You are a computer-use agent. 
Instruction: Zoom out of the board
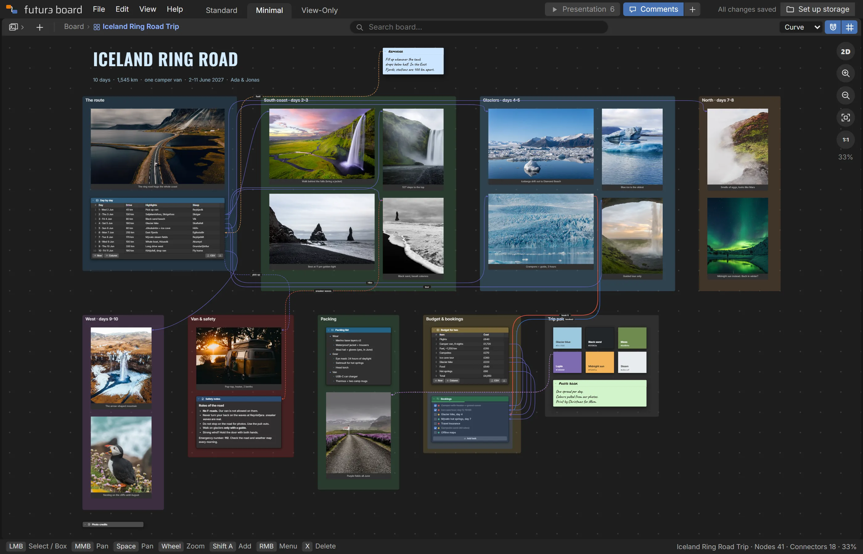click(x=845, y=95)
